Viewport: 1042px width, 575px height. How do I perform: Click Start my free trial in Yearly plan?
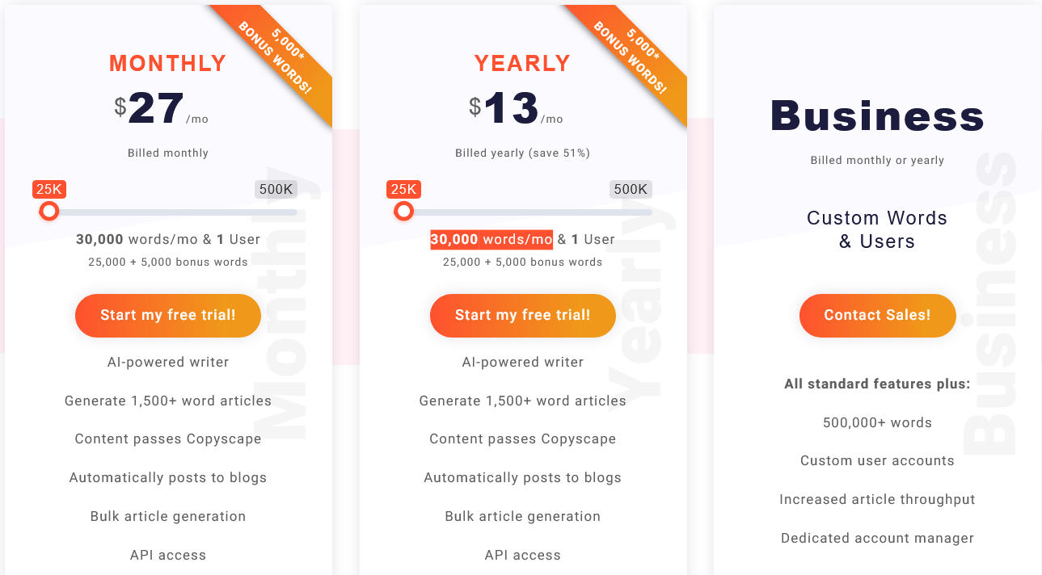click(523, 315)
